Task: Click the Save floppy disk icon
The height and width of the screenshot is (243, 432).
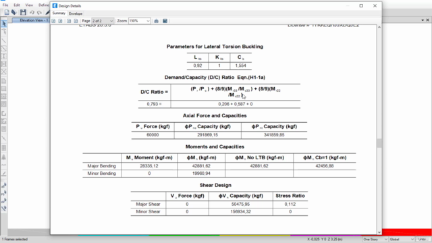Action: pyautogui.click(x=23, y=12)
